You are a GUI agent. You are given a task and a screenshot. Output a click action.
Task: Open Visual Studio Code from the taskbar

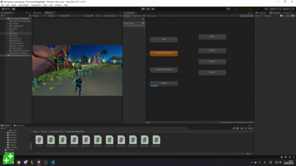tap(52, 162)
